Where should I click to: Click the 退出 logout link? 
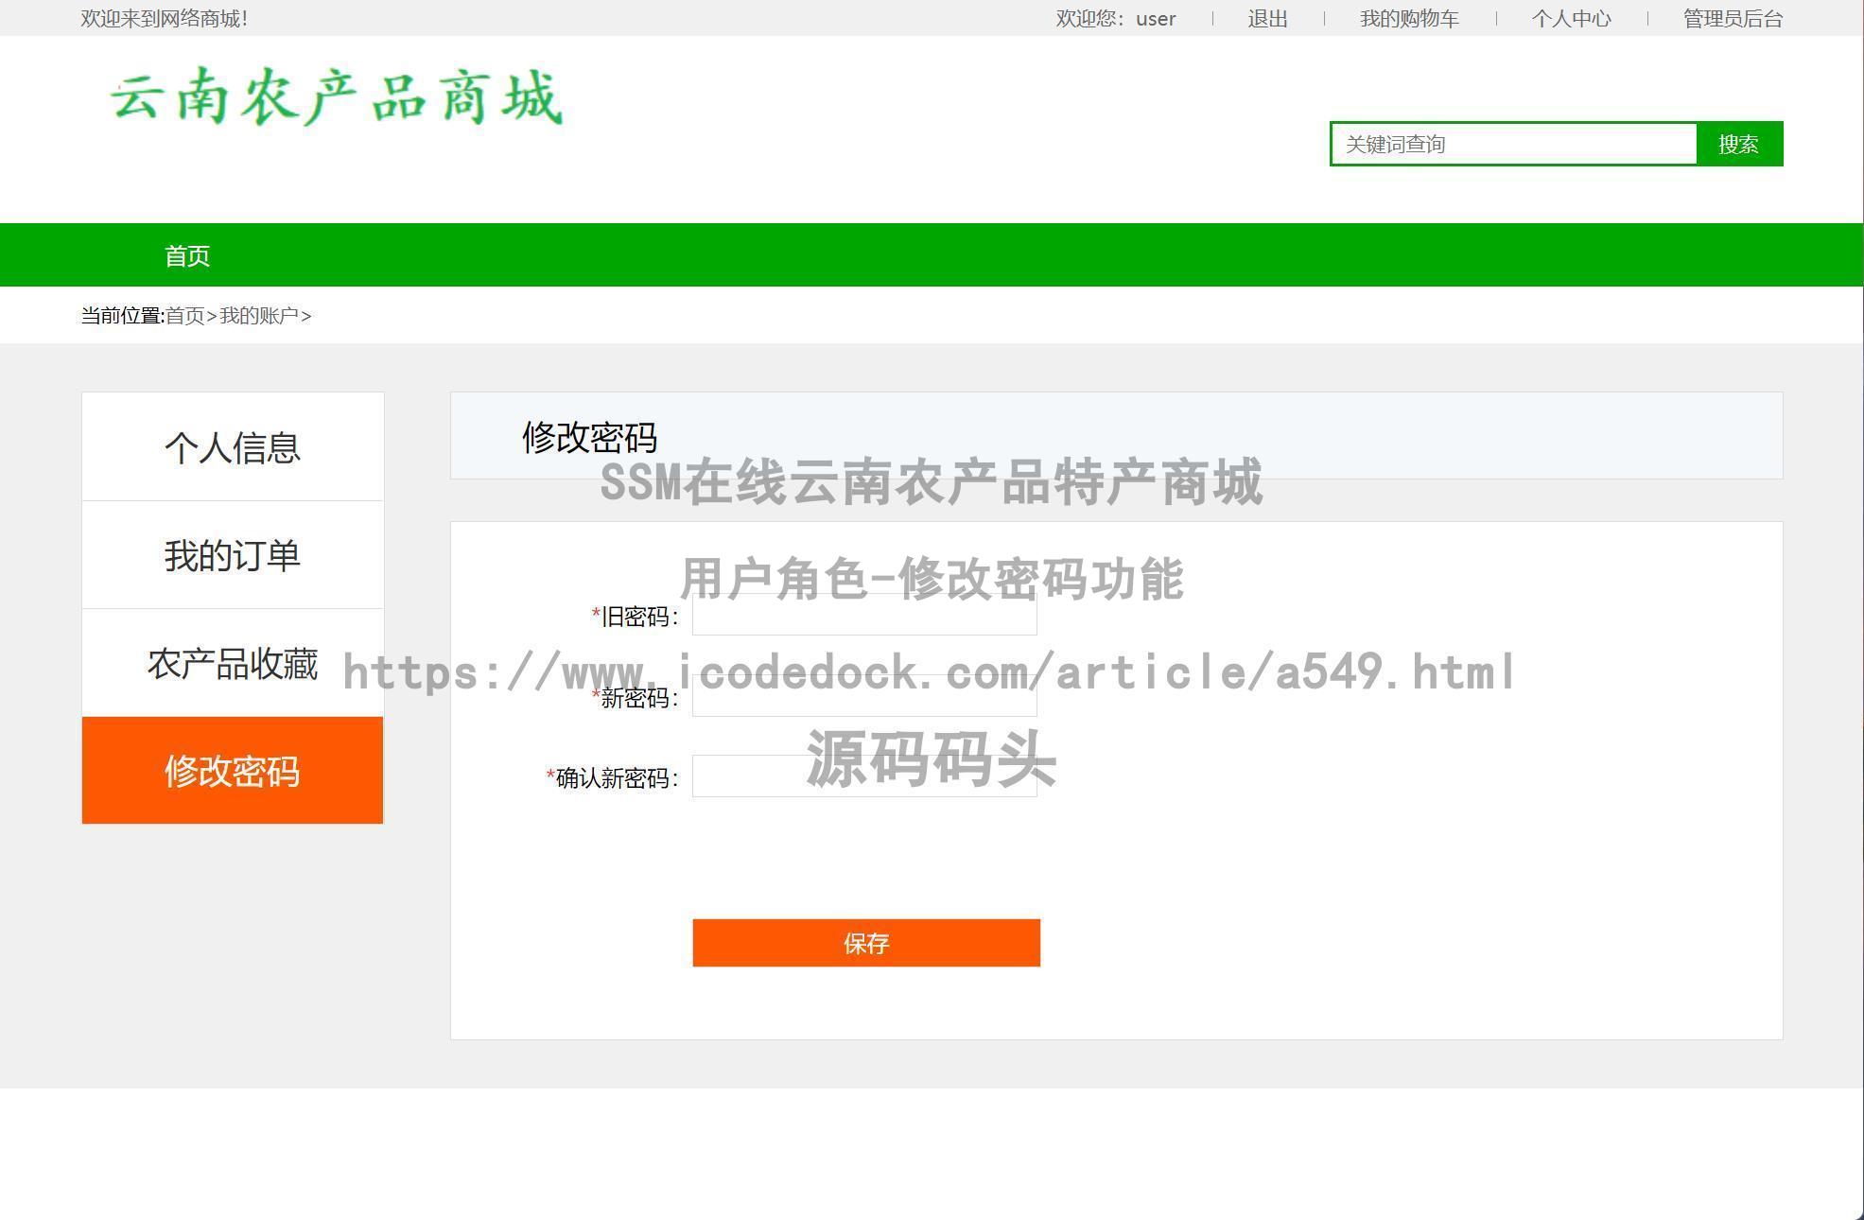click(1267, 19)
